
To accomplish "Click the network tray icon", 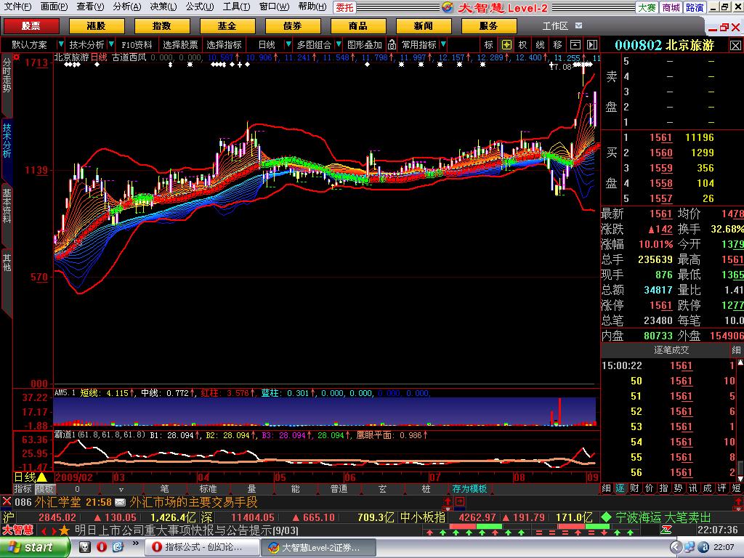I will pos(690,548).
